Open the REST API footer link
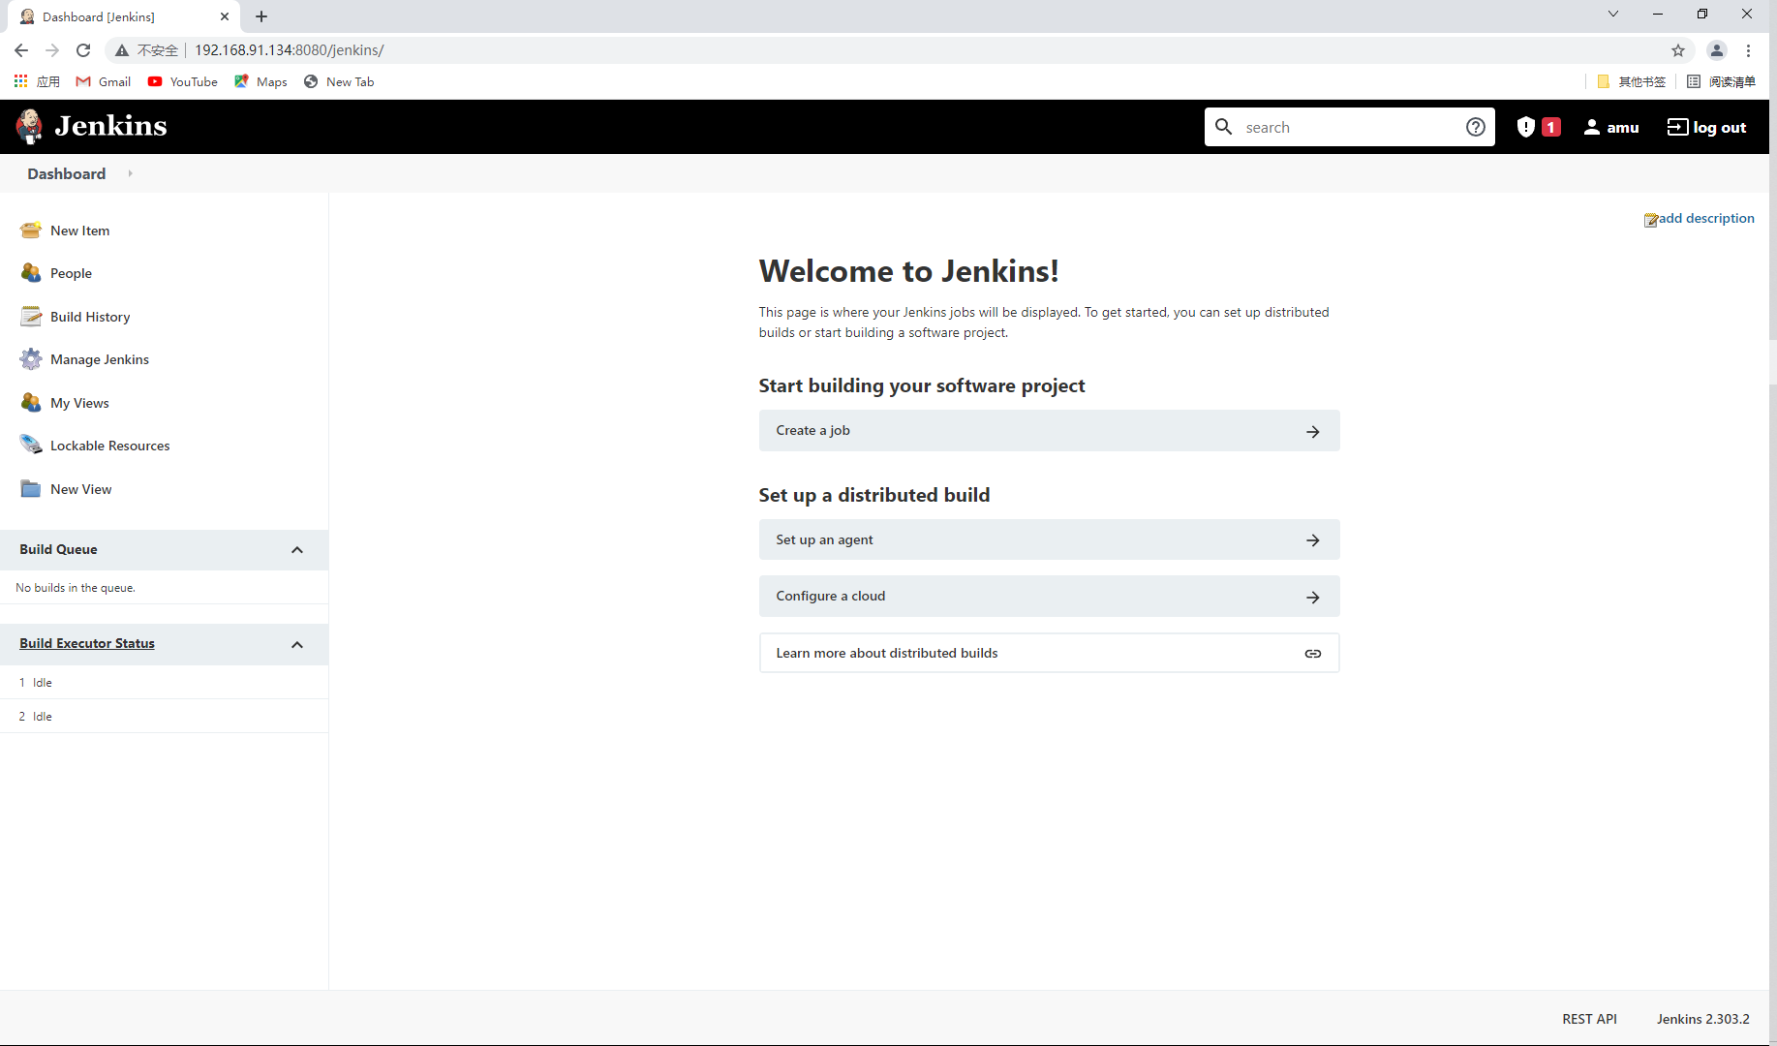This screenshot has width=1777, height=1046. [1589, 1019]
